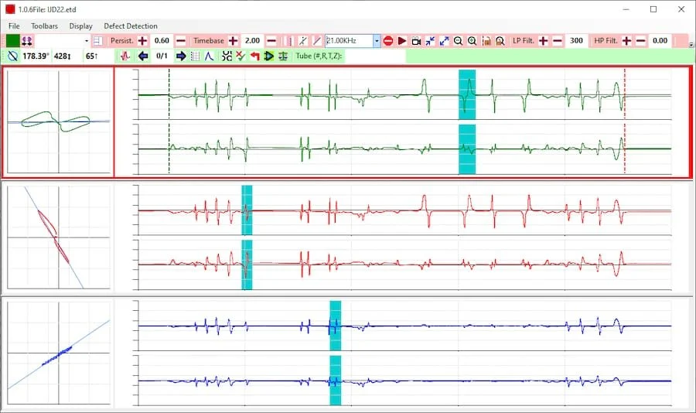This screenshot has height=413, width=696.
Task: Click the cyan marker on red strip chart
Action: 247,237
